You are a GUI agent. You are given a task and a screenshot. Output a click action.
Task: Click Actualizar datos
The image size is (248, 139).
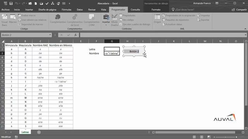pos(172,24)
